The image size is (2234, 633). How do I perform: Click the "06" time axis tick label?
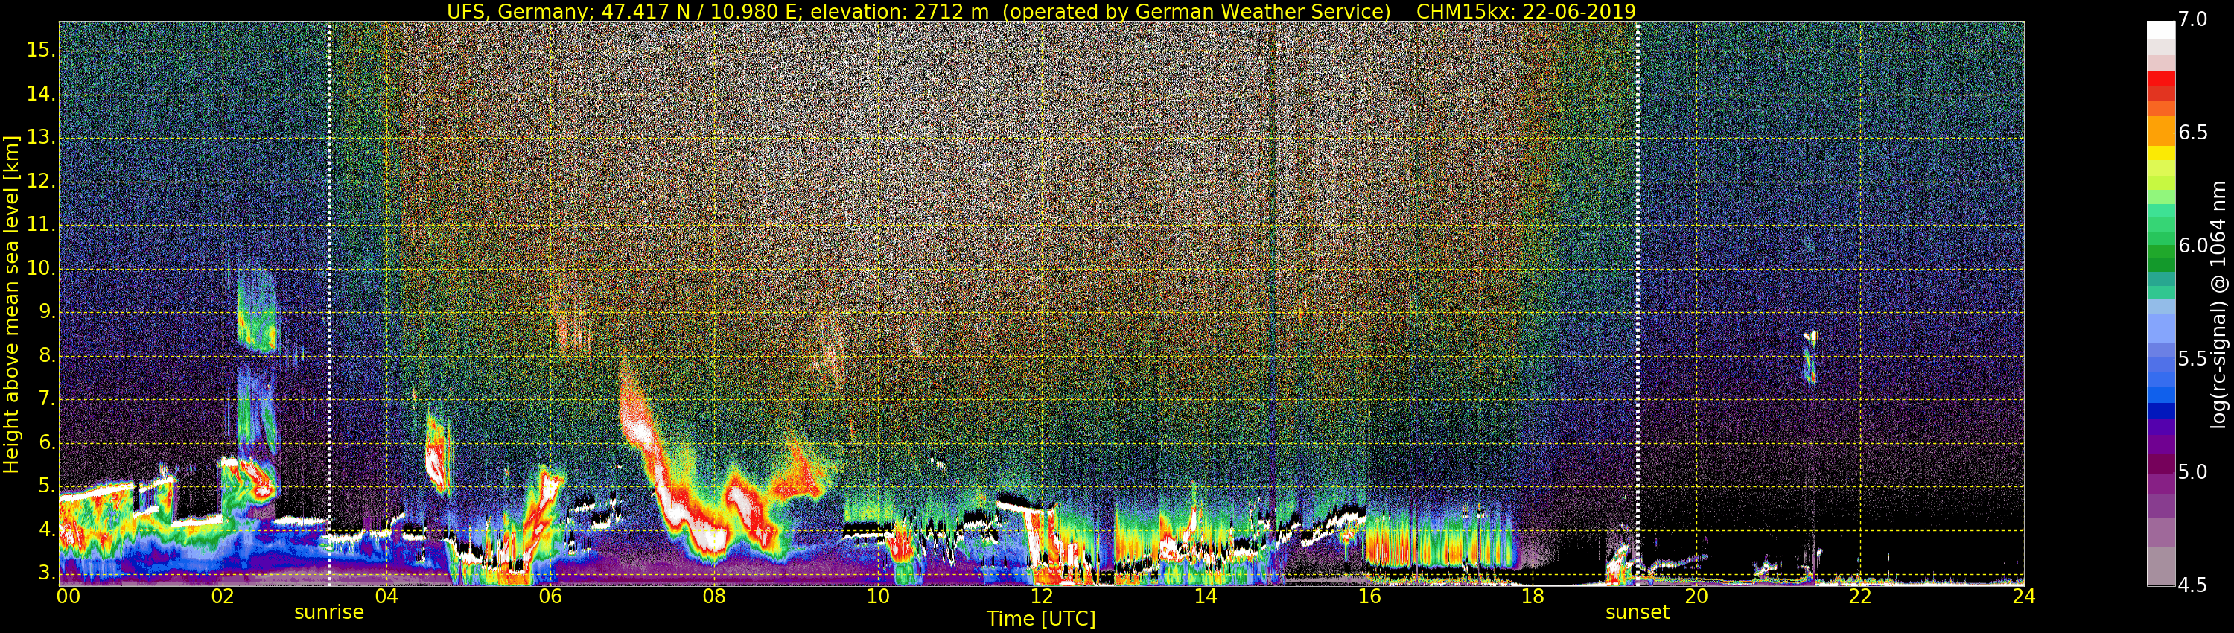pos(550,596)
